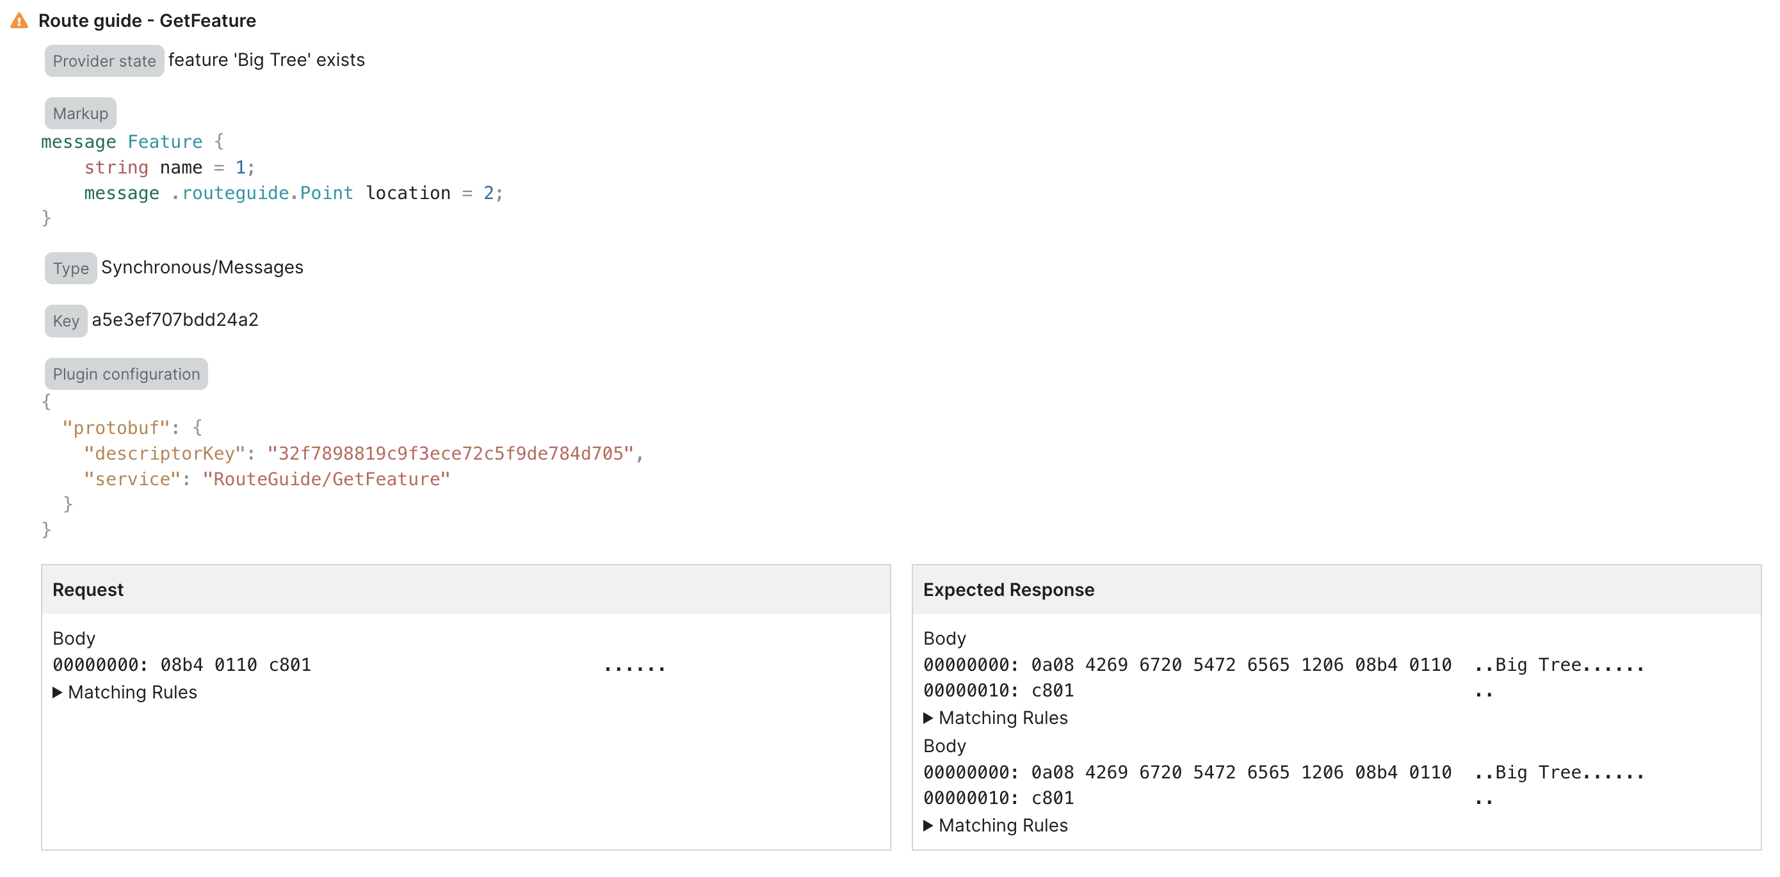Click the Plugin configuration badge
The height and width of the screenshot is (877, 1780).
pyautogui.click(x=125, y=373)
